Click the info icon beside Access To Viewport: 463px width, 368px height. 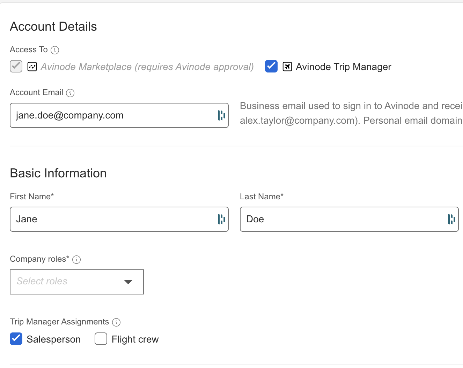55,50
